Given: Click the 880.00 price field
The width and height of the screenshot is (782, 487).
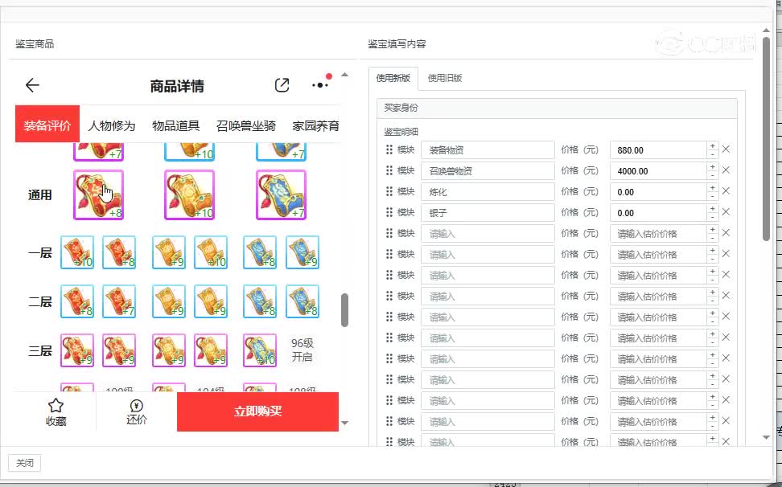Looking at the screenshot, I should click(658, 150).
